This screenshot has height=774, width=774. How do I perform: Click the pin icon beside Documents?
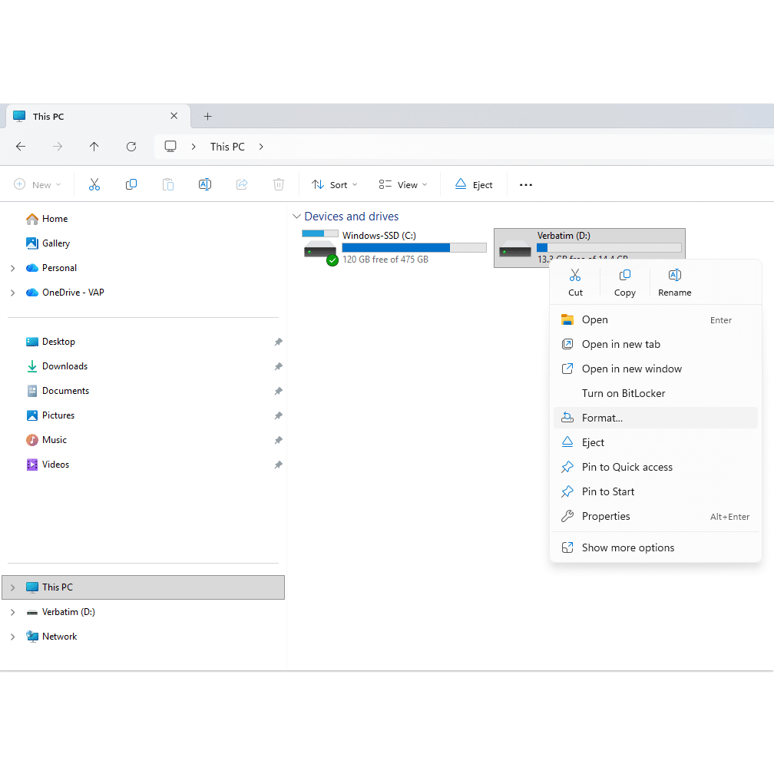click(279, 391)
